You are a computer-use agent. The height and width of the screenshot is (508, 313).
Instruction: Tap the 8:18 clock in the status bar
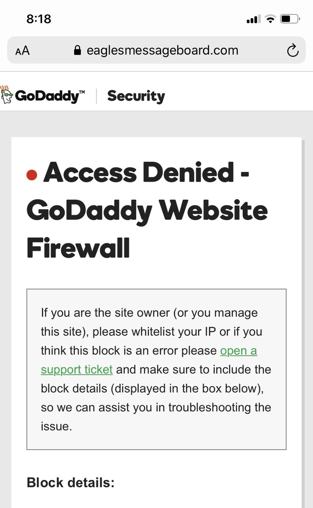(x=38, y=19)
